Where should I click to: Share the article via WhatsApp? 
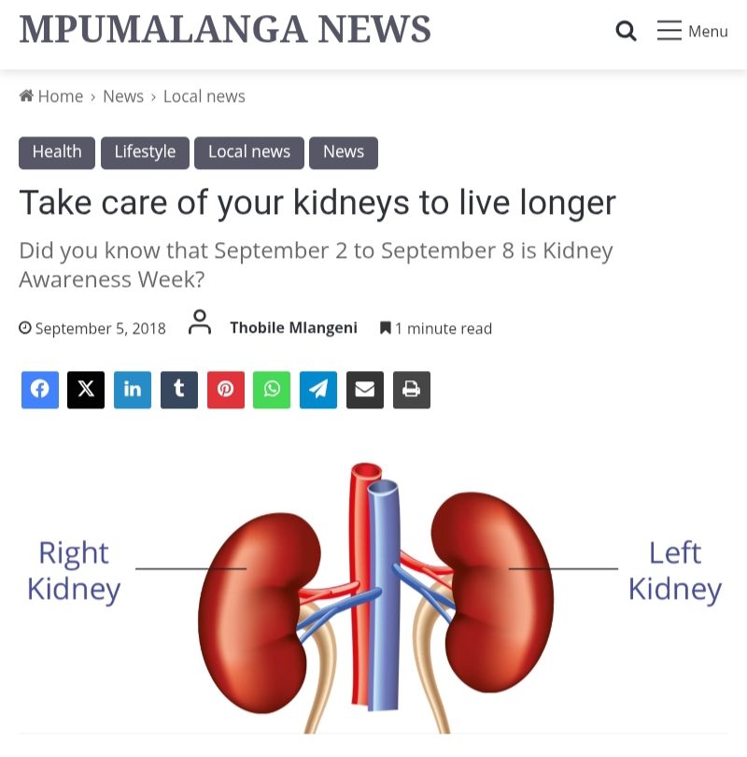tap(272, 390)
